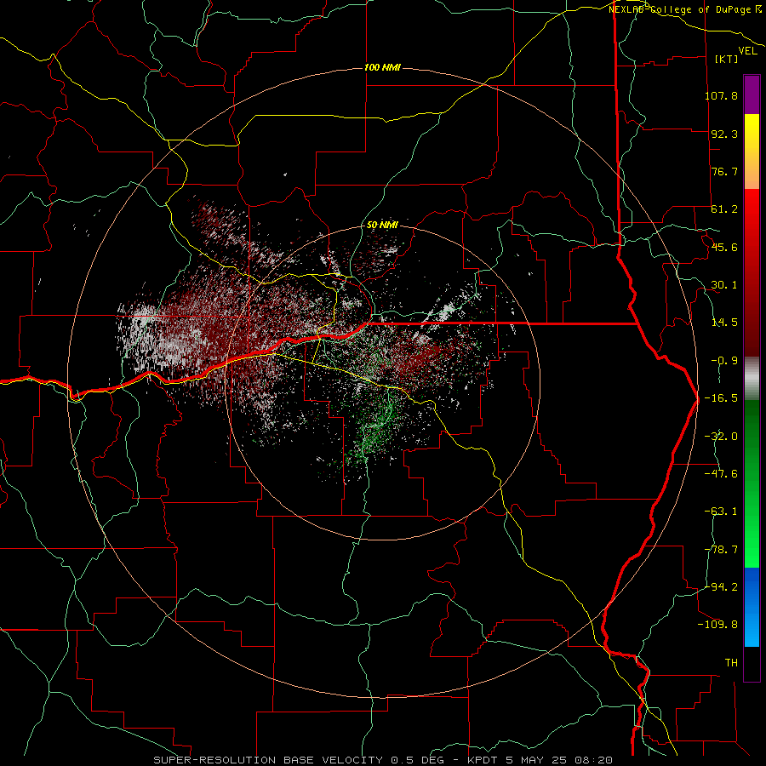Click the -0.9 velocity scale value
This screenshot has width=766, height=766.
[724, 361]
